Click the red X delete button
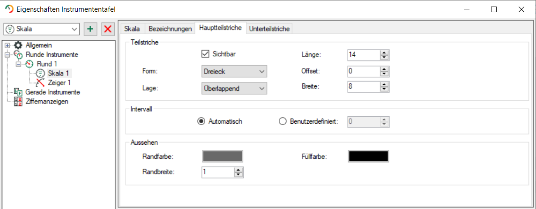536x209 pixels. pos(108,29)
